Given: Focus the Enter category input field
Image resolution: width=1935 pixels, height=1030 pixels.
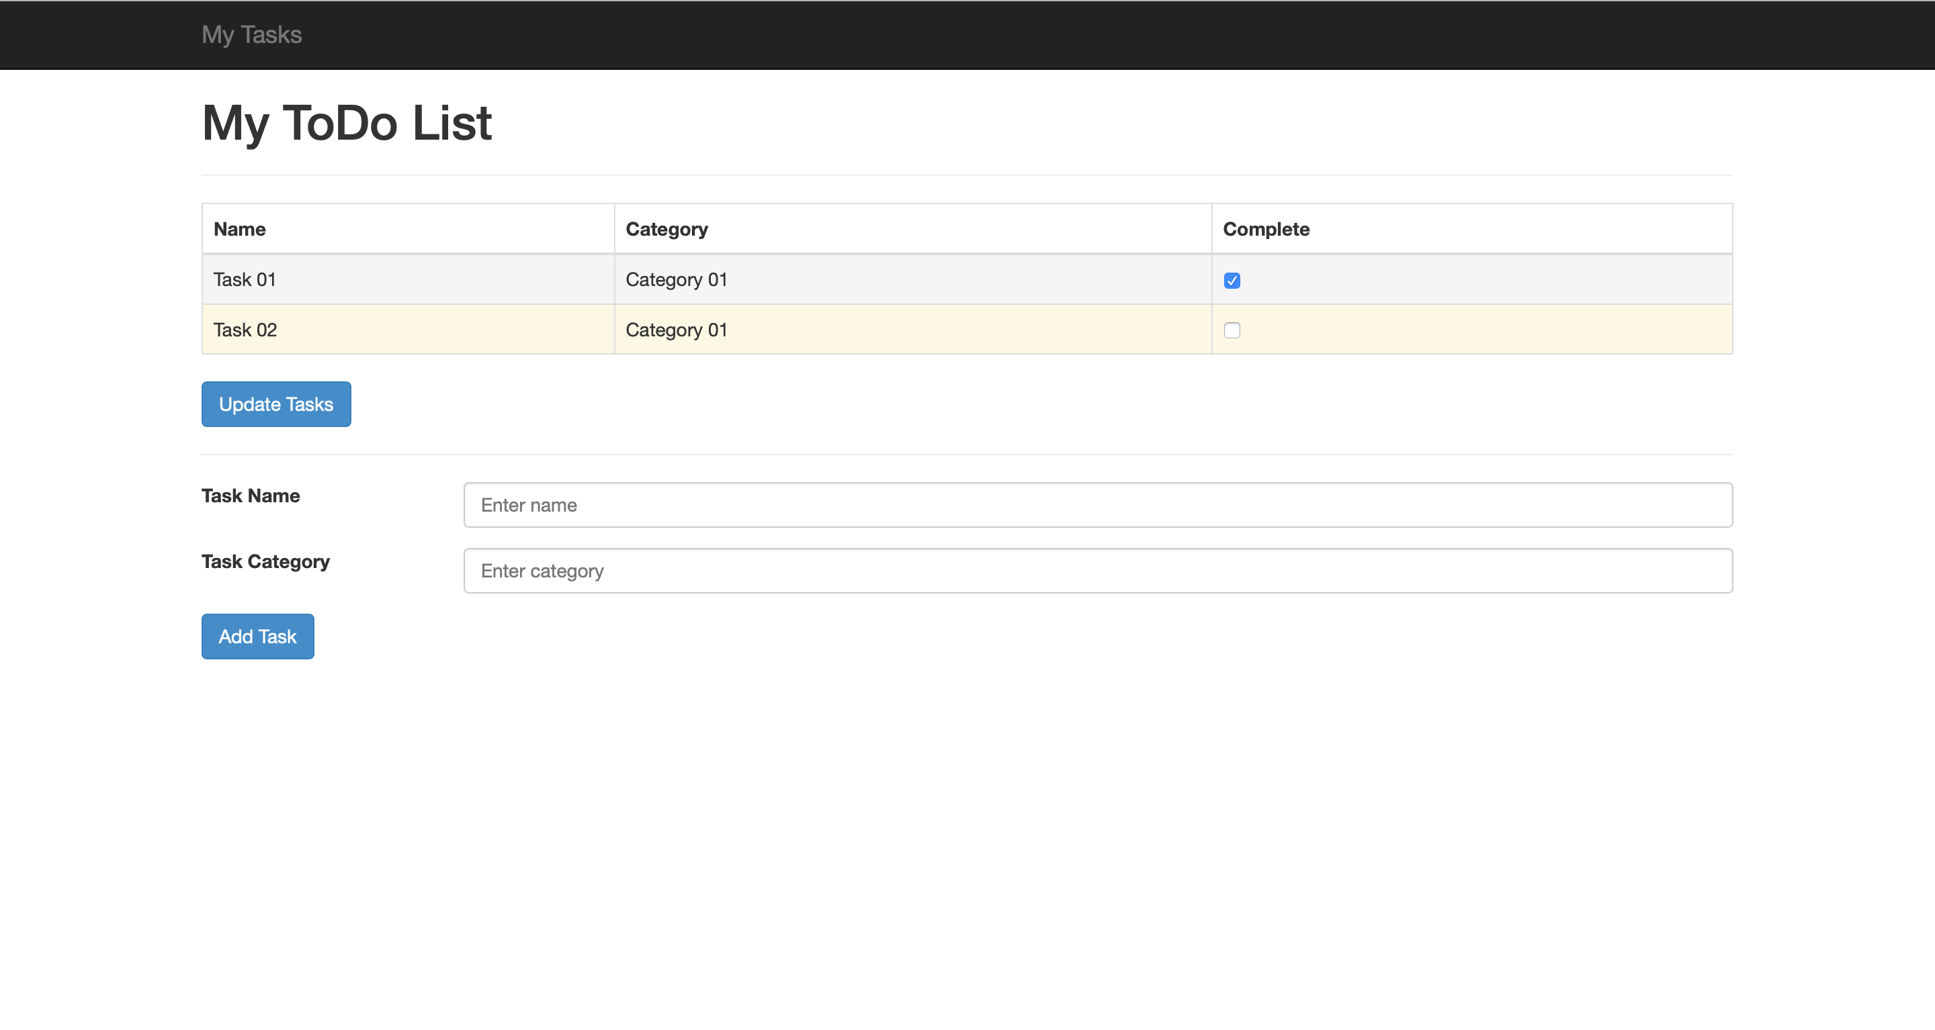Looking at the screenshot, I should [1097, 571].
